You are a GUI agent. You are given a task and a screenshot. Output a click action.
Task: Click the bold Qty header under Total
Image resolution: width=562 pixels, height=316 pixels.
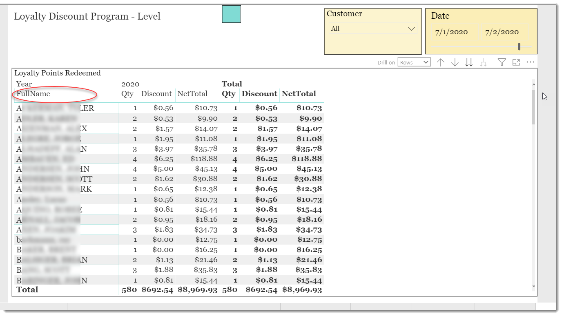click(229, 94)
